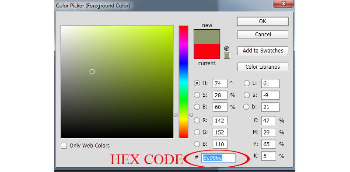Click the color field selection circle
The height and width of the screenshot is (172, 350).
click(92, 72)
